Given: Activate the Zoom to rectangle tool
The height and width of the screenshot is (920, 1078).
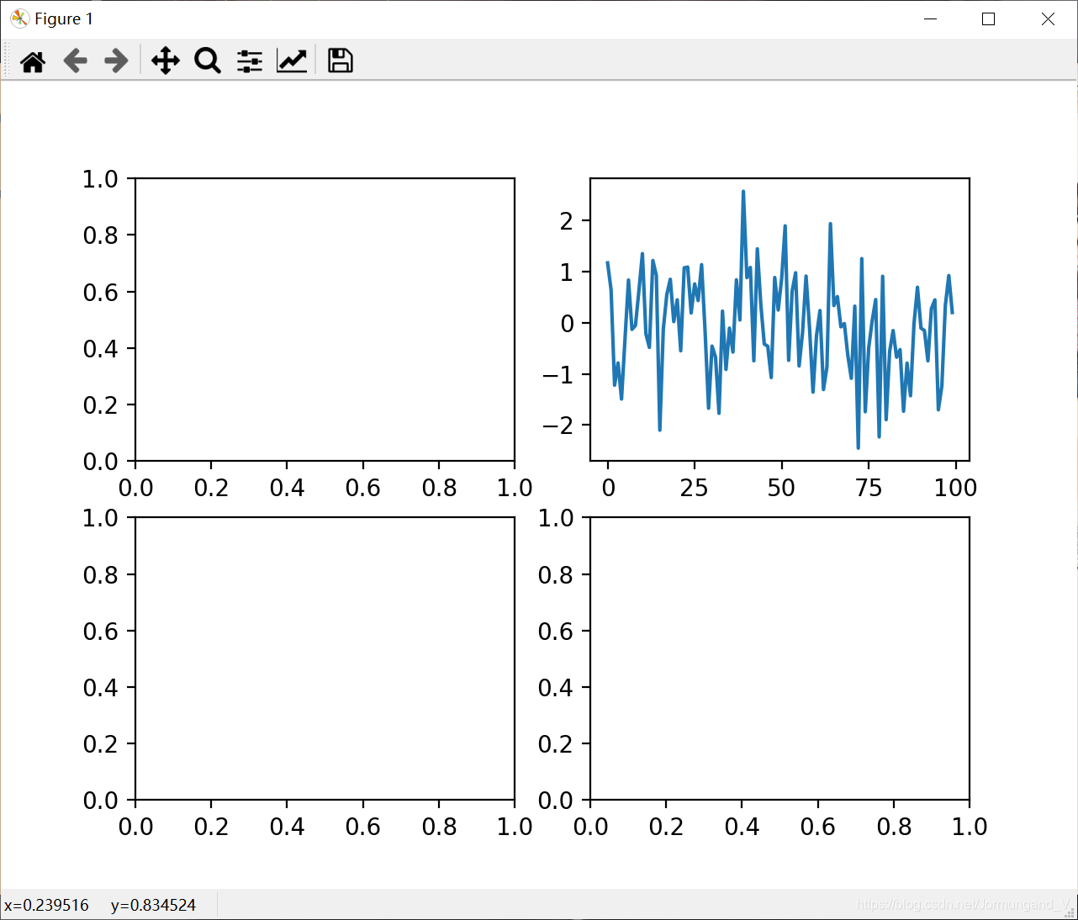Looking at the screenshot, I should 207,61.
